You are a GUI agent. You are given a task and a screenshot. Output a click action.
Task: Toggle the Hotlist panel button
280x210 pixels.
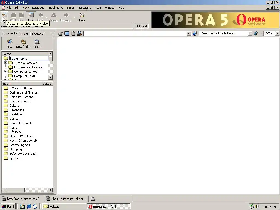31,17
